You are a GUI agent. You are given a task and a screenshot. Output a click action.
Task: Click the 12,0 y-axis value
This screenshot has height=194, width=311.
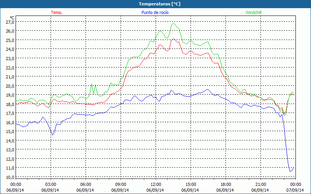(x=10, y=159)
